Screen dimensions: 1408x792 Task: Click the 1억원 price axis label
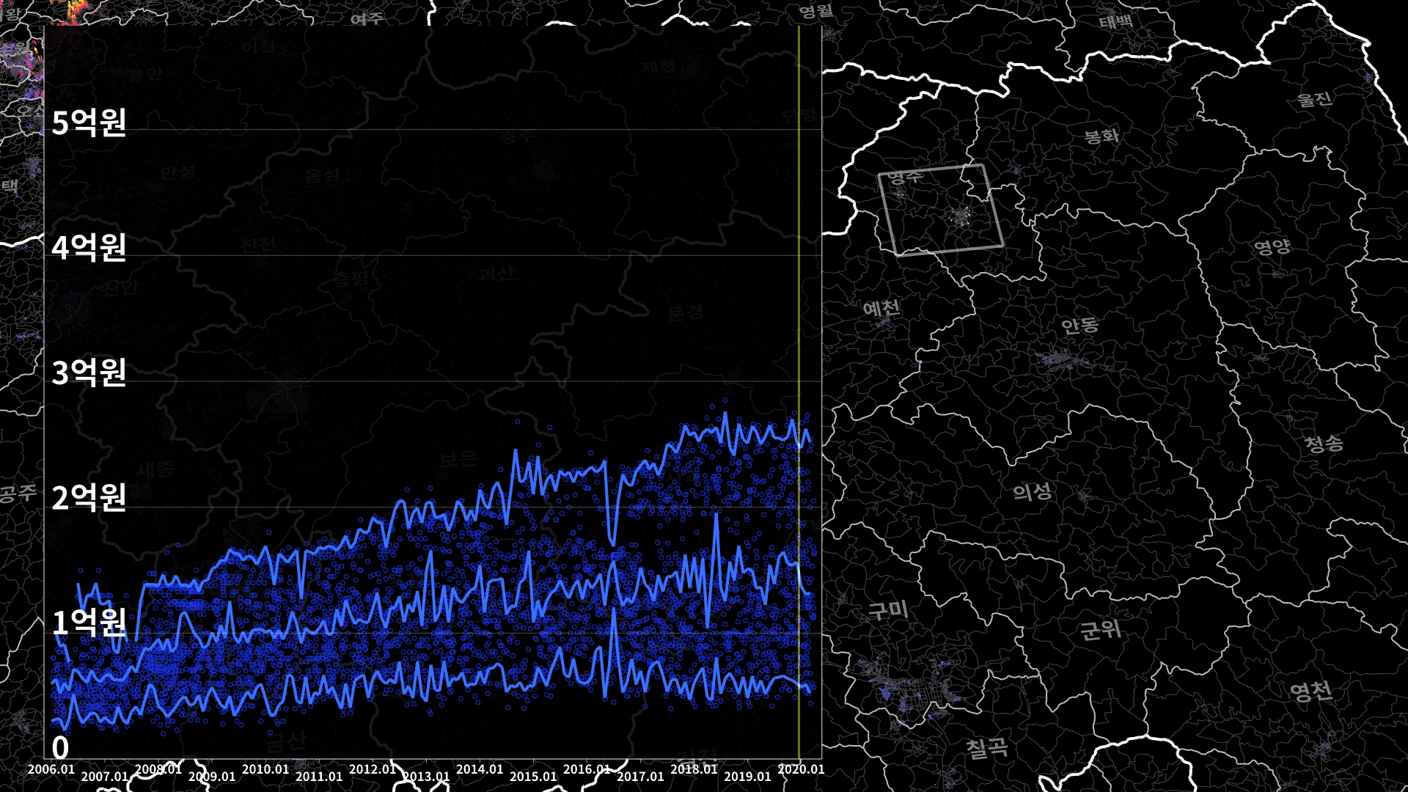(89, 623)
